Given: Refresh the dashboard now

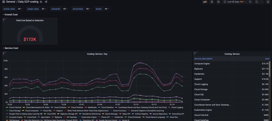Looking at the screenshot, I should (x=257, y=2).
